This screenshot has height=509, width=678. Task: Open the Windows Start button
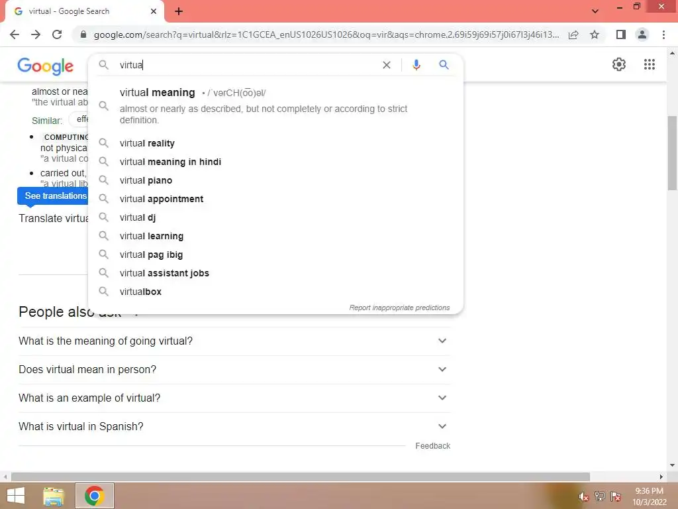click(x=16, y=496)
